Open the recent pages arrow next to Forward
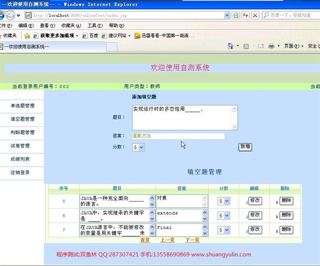320x266 pixels. coord(18,15)
